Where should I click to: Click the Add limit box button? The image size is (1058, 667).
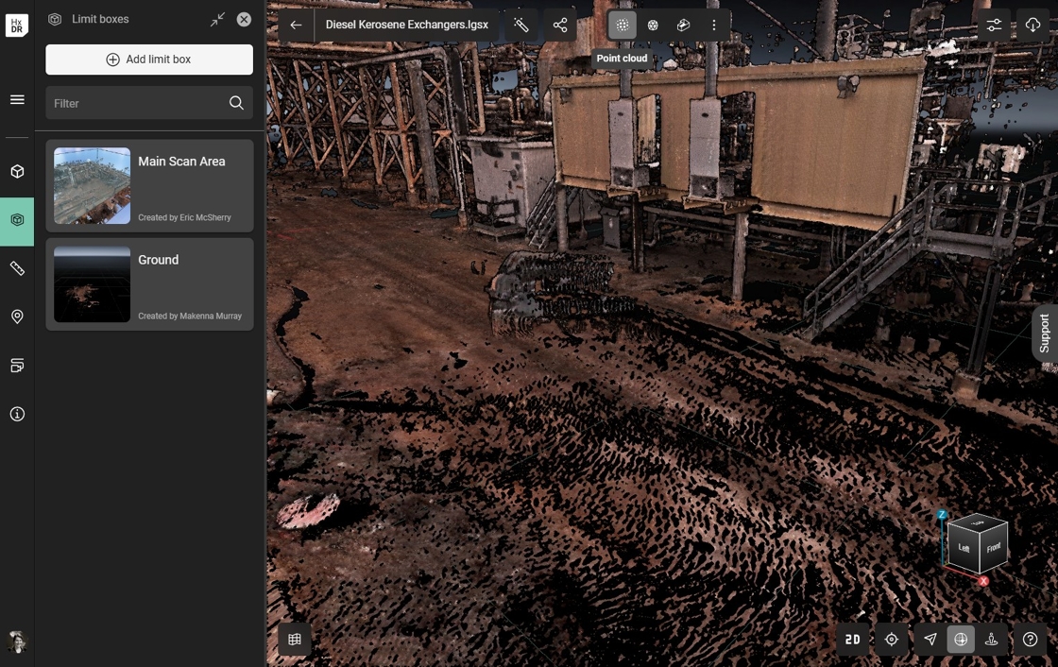[x=149, y=60]
